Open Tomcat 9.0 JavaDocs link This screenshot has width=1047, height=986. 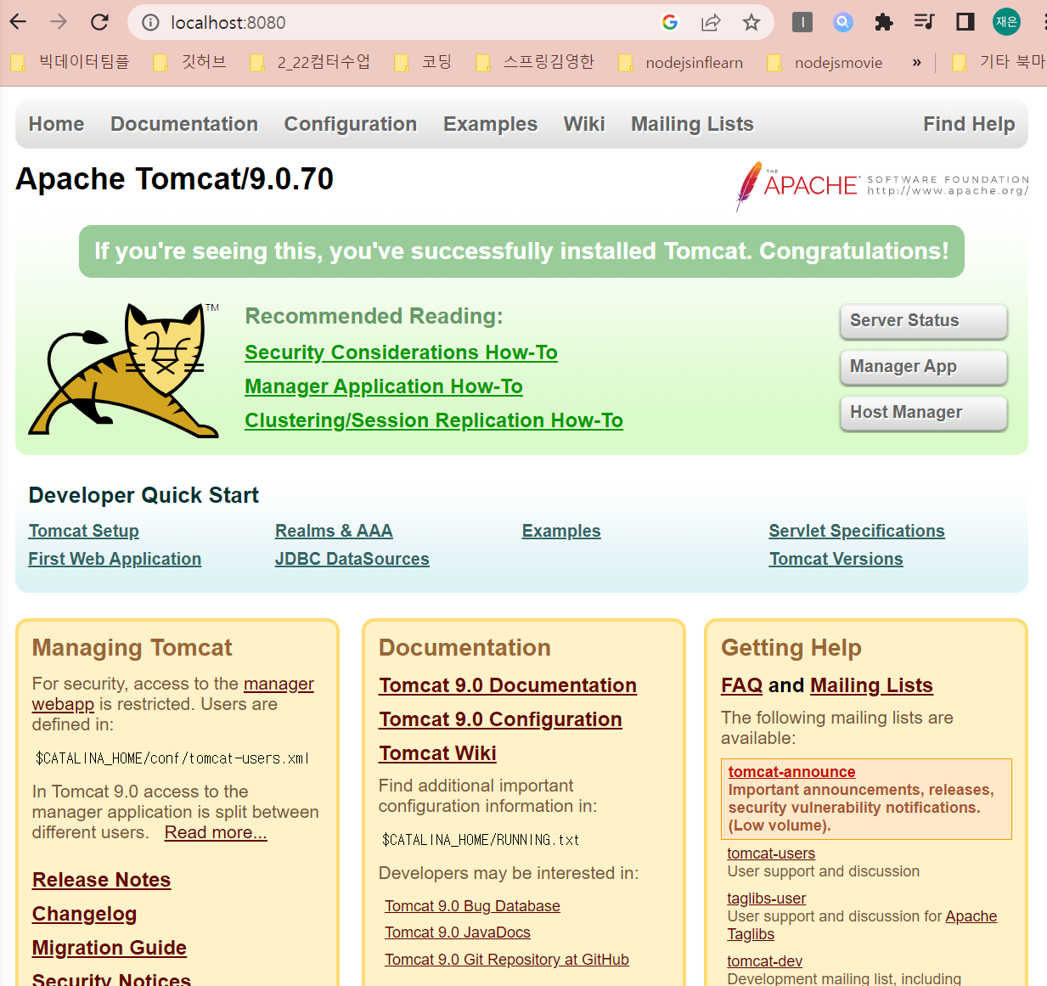tap(458, 932)
